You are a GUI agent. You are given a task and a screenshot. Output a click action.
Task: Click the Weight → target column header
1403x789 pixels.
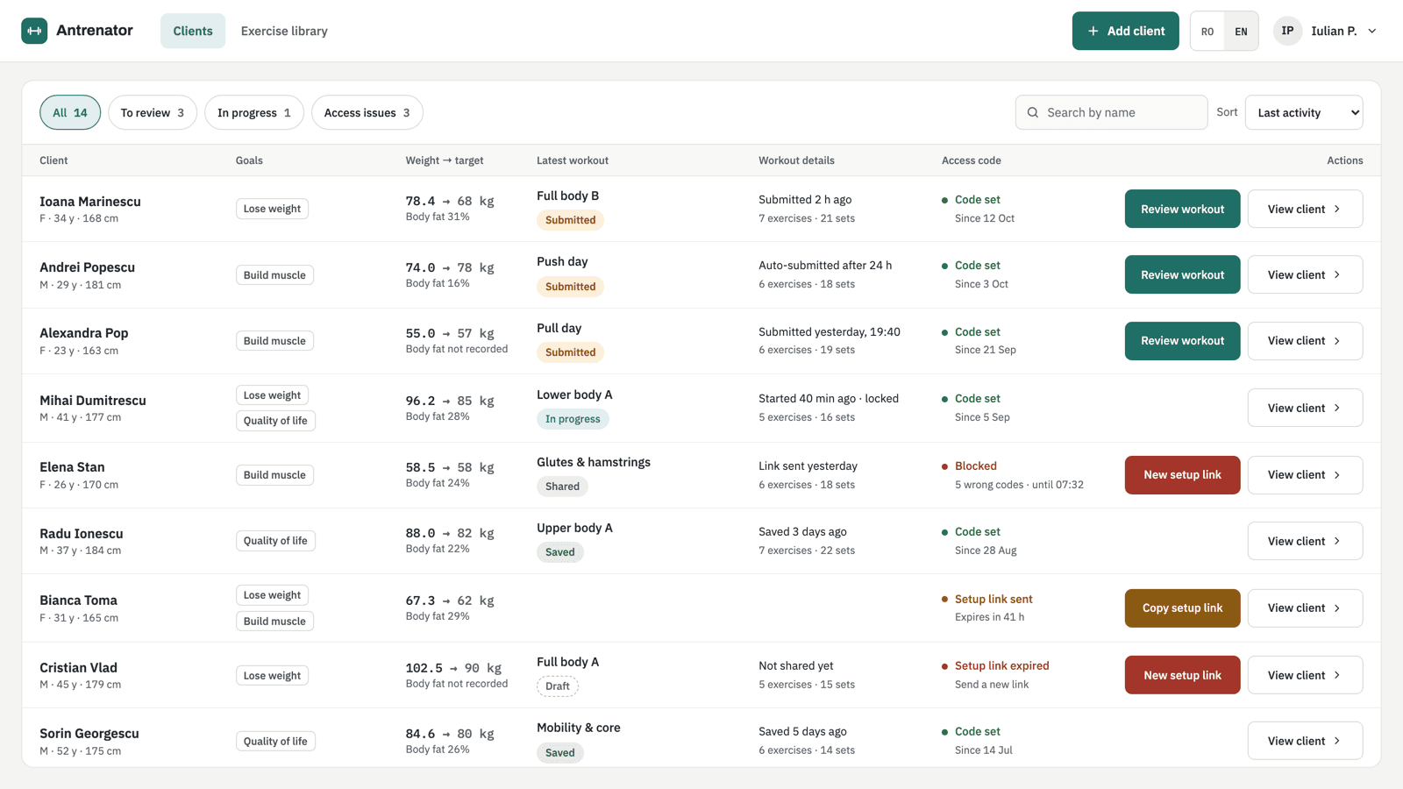[445, 160]
